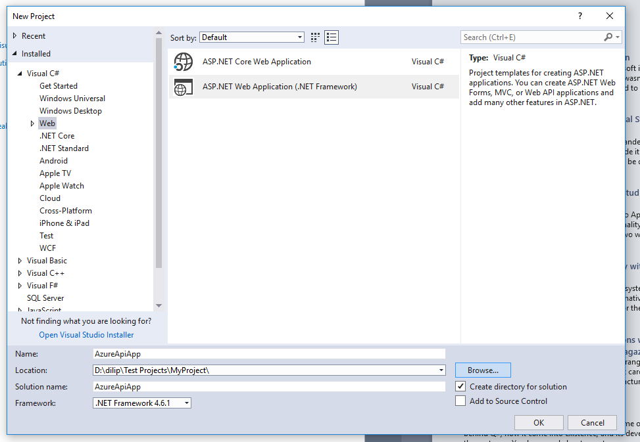Select the SQL Server category

click(x=45, y=298)
